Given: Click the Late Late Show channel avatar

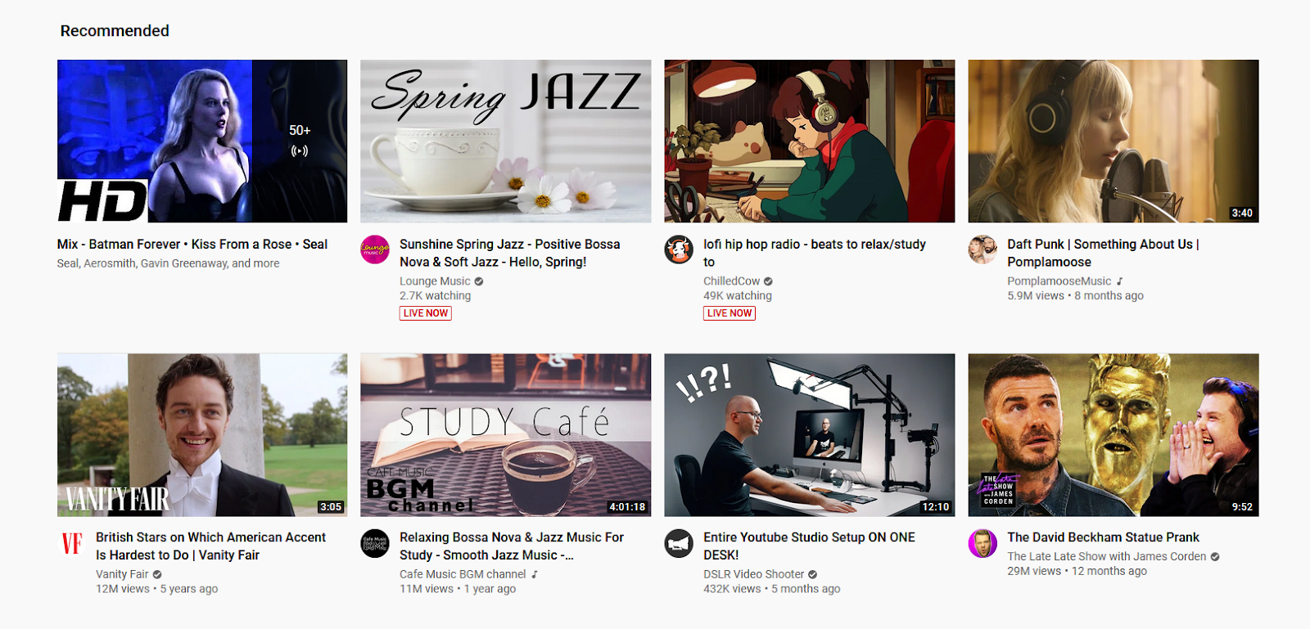Looking at the screenshot, I should click(x=982, y=543).
